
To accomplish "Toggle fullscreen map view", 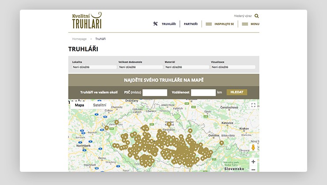I will click(x=253, y=105).
